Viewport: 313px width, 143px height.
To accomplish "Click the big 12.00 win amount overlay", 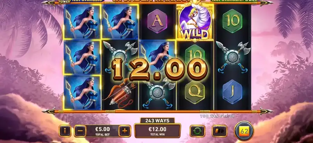I will (x=159, y=69).
